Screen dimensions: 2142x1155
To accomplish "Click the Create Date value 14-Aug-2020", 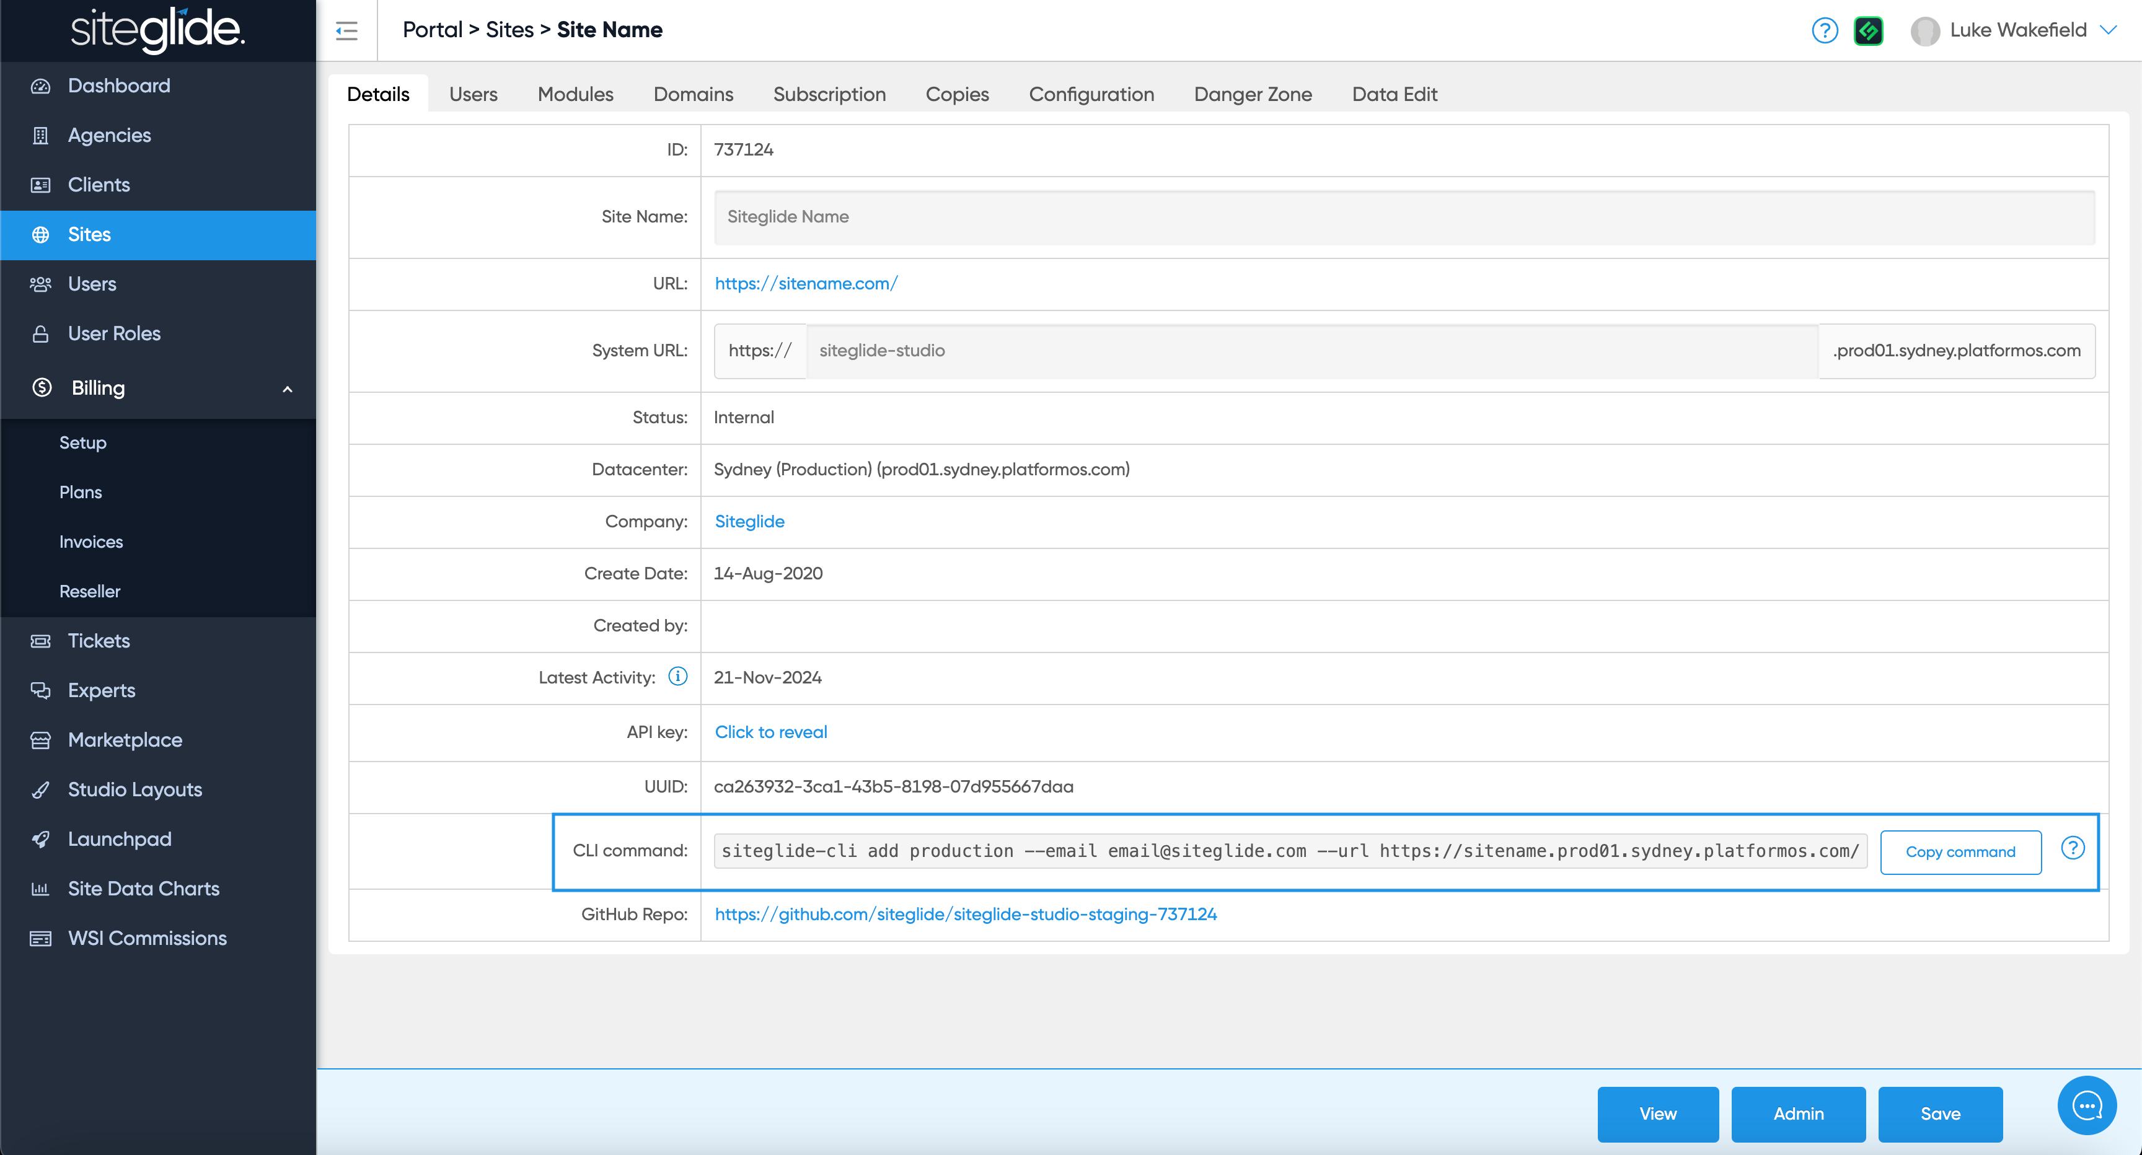I will pos(769,574).
